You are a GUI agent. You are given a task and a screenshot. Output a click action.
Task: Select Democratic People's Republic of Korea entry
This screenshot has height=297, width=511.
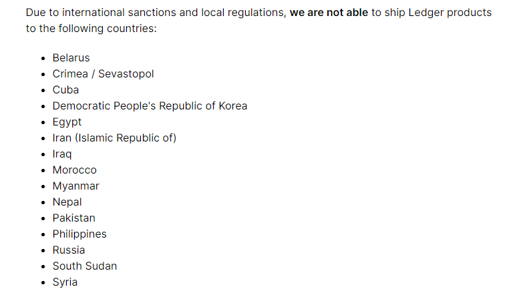150,106
